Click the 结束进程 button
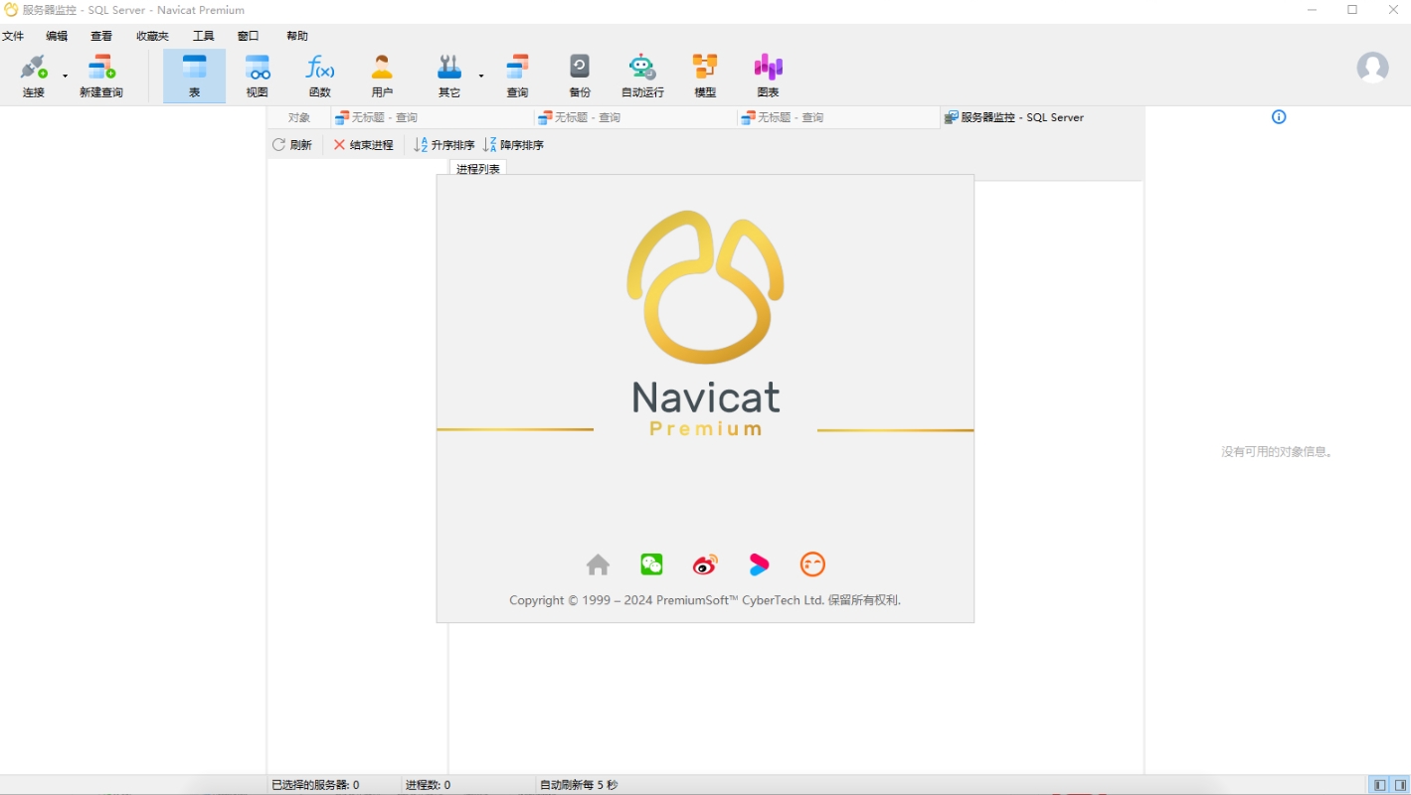The image size is (1411, 795). (x=363, y=145)
